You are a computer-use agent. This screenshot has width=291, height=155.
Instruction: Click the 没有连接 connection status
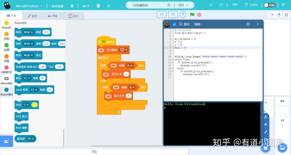(58, 6)
